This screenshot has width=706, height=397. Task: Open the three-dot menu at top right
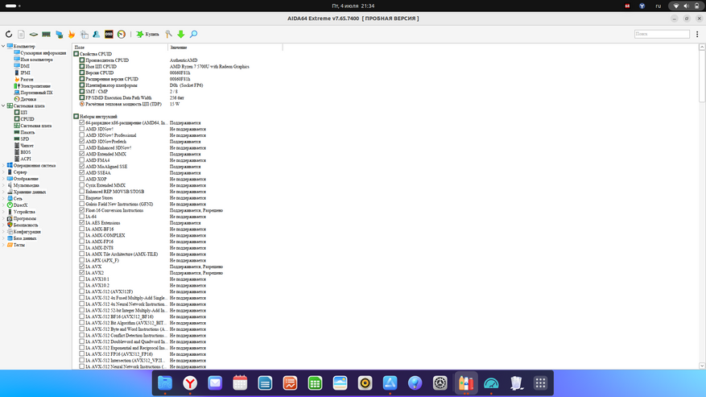click(697, 35)
